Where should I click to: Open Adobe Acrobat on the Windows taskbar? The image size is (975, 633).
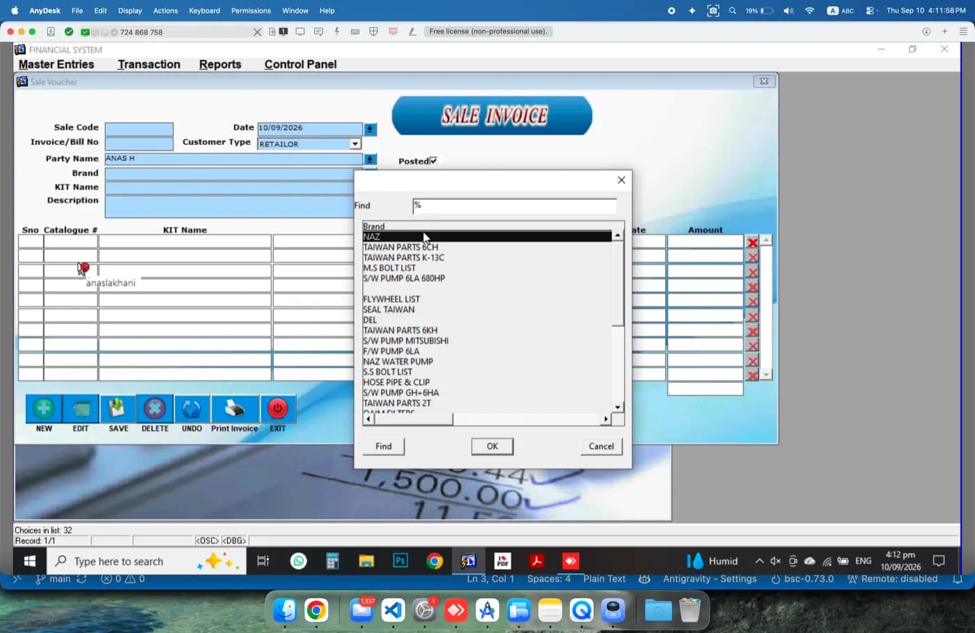point(536,561)
